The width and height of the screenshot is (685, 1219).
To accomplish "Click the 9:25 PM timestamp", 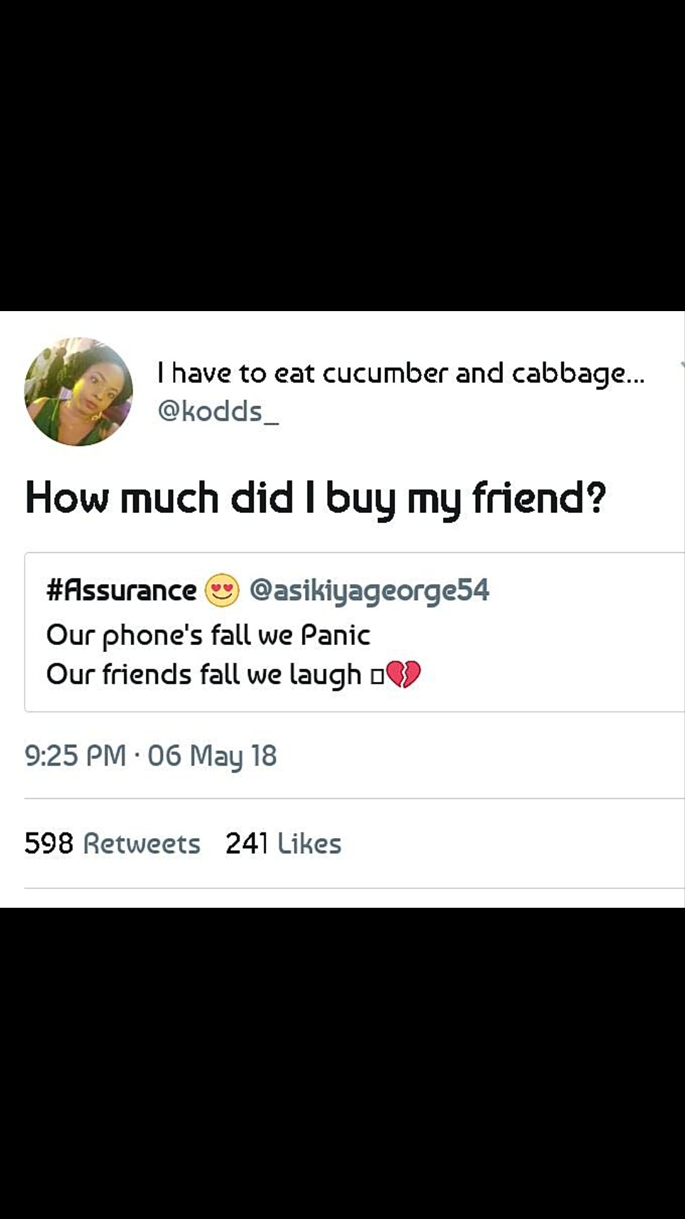I will (75, 756).
